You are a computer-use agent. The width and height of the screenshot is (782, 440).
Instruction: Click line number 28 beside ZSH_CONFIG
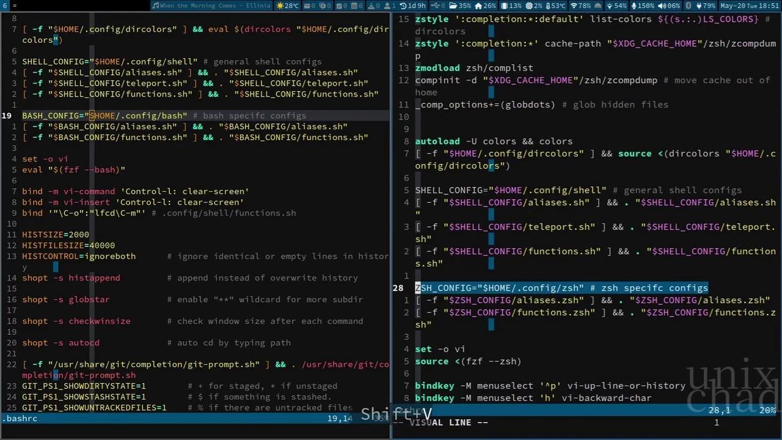click(x=398, y=288)
